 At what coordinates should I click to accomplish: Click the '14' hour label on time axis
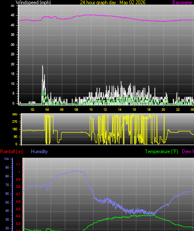click(x=119, y=109)
